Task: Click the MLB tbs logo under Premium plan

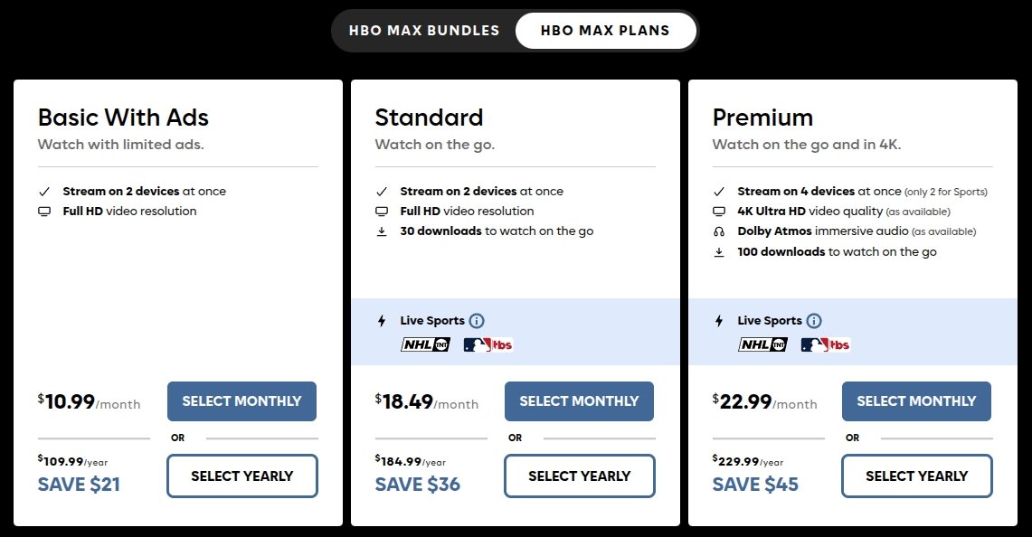Action: tap(826, 344)
